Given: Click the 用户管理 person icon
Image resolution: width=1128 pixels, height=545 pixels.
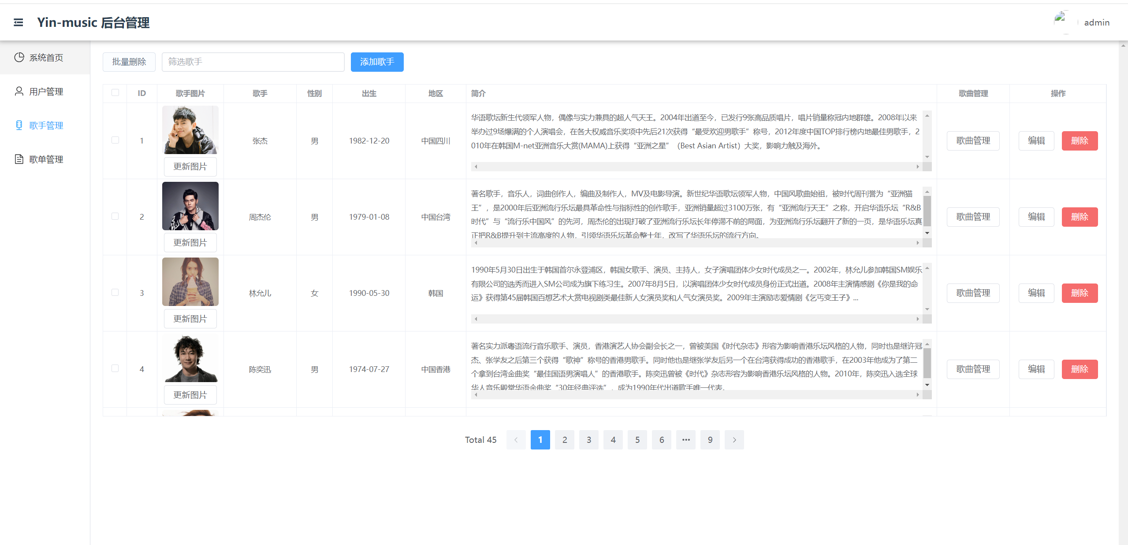Looking at the screenshot, I should 19,91.
